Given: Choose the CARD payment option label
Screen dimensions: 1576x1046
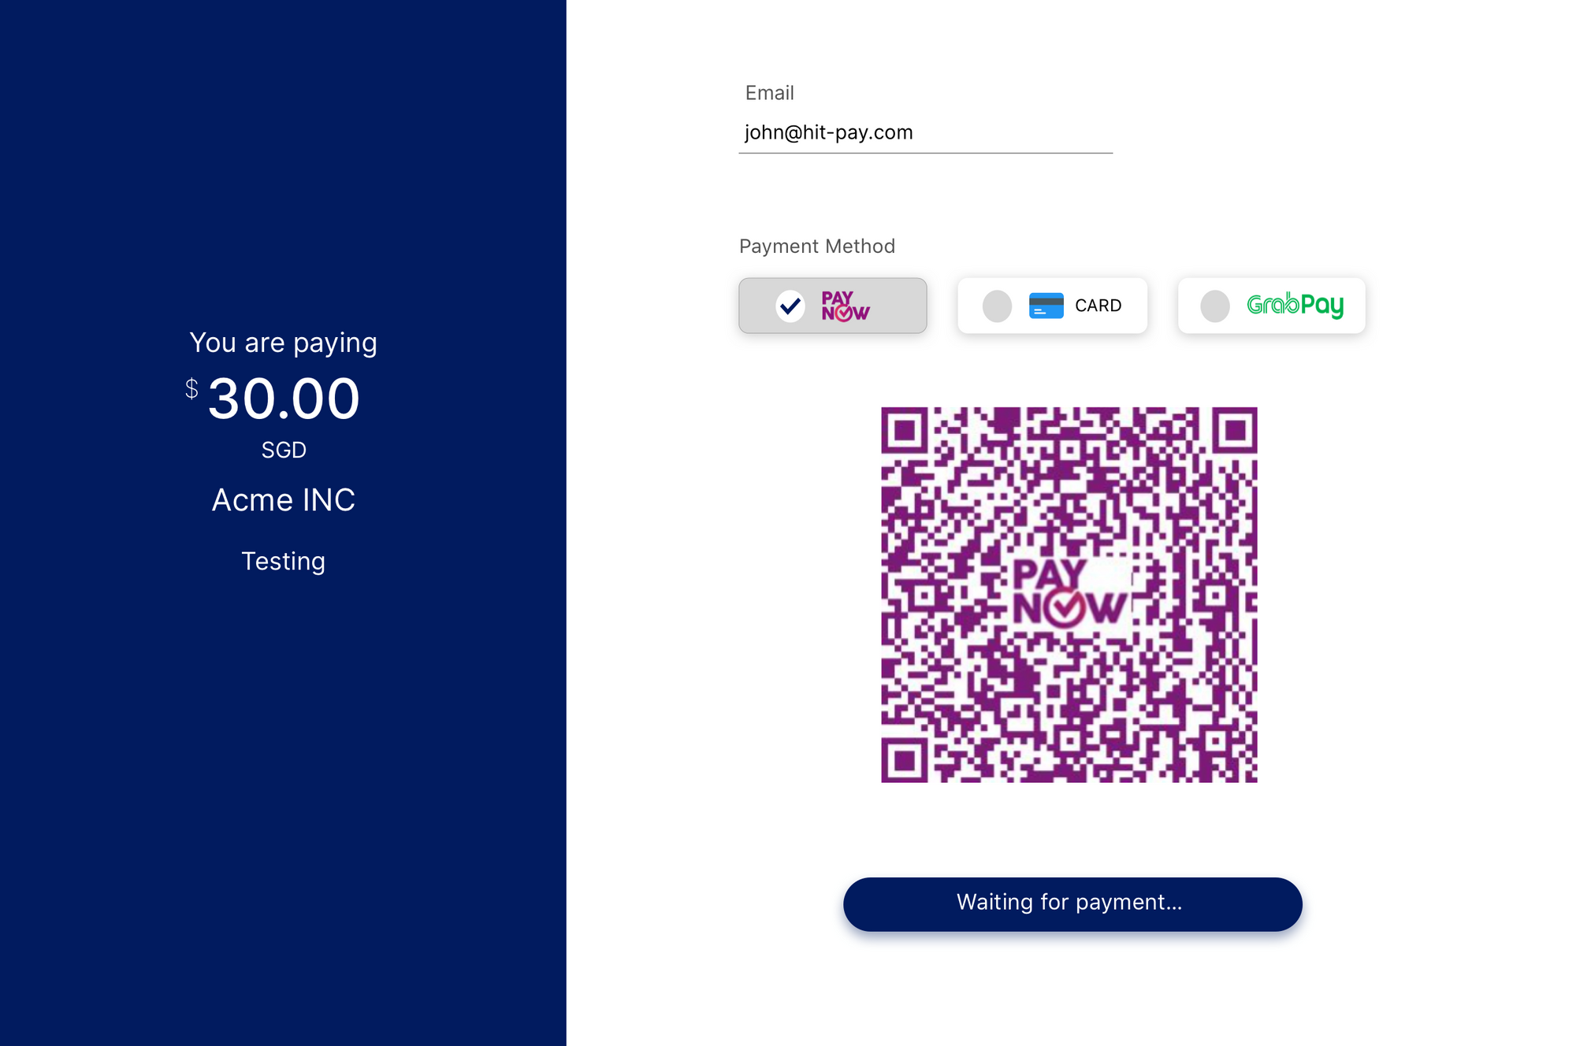Looking at the screenshot, I should click(1098, 306).
